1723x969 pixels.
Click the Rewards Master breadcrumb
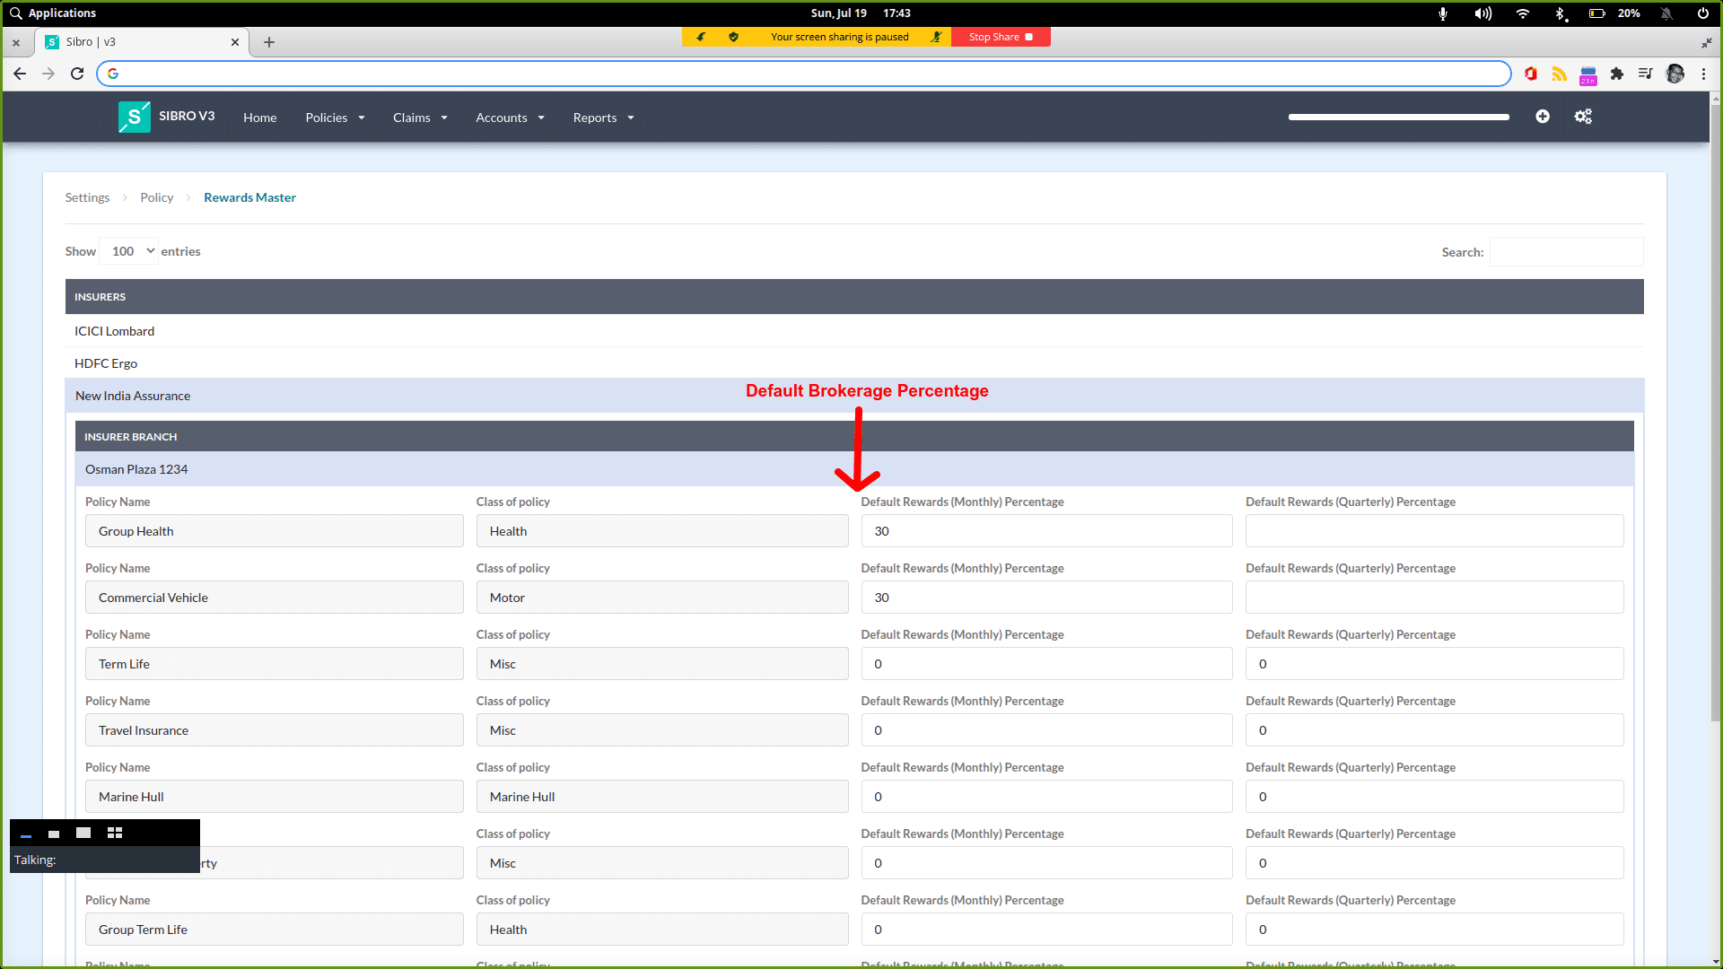249,197
